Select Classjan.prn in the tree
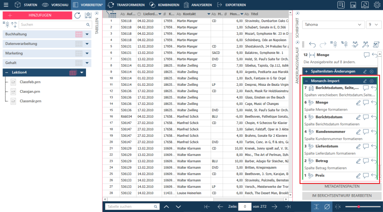Viewport: 383px width, 212px height. pos(30,91)
